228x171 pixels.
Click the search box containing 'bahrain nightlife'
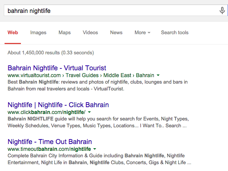pos(110,11)
